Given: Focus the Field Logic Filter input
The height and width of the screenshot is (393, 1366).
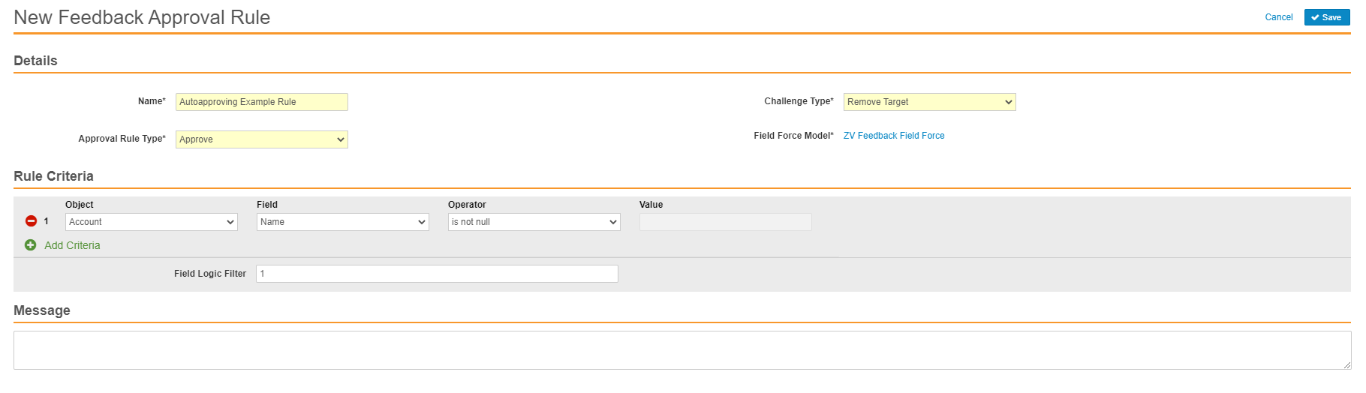Looking at the screenshot, I should click(x=437, y=274).
